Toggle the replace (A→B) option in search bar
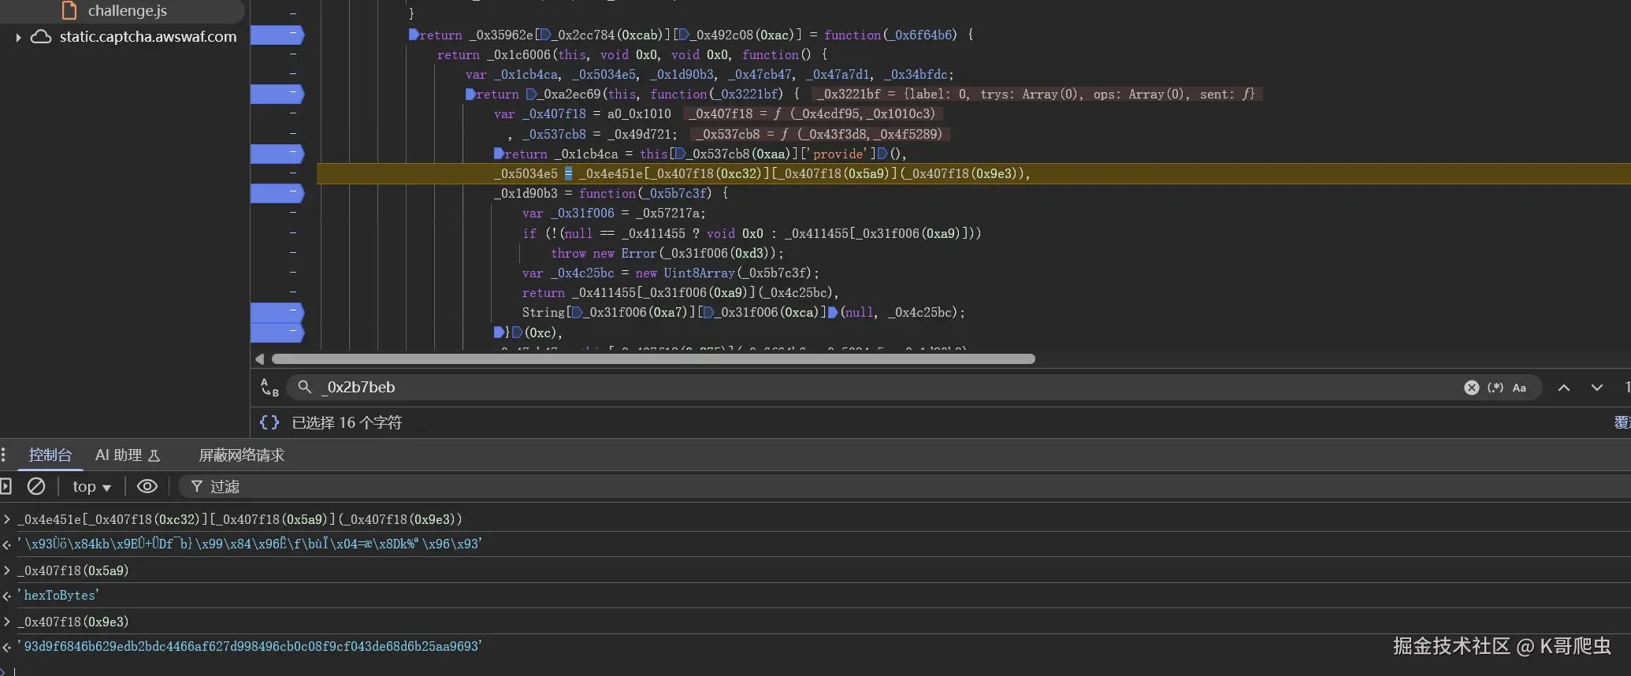Screen dimensions: 1631x676 point(269,387)
